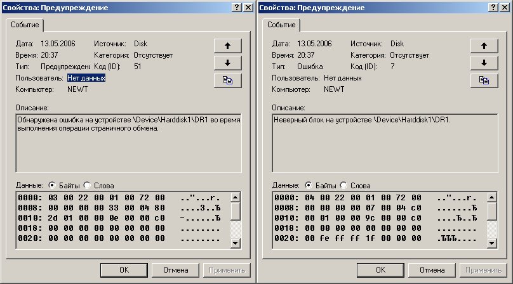Copy event details in left dialog
513x284 pixels.
pos(228,81)
